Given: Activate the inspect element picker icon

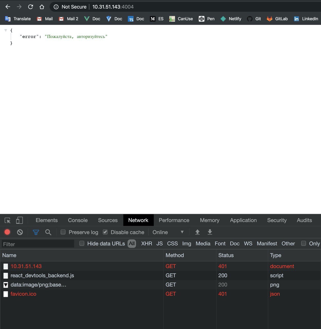Looking at the screenshot, I should 8,221.
